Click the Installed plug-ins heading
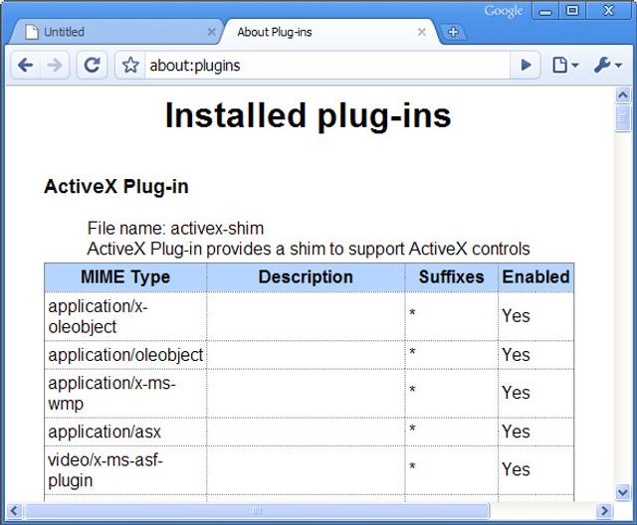The height and width of the screenshot is (525, 637). [x=308, y=115]
